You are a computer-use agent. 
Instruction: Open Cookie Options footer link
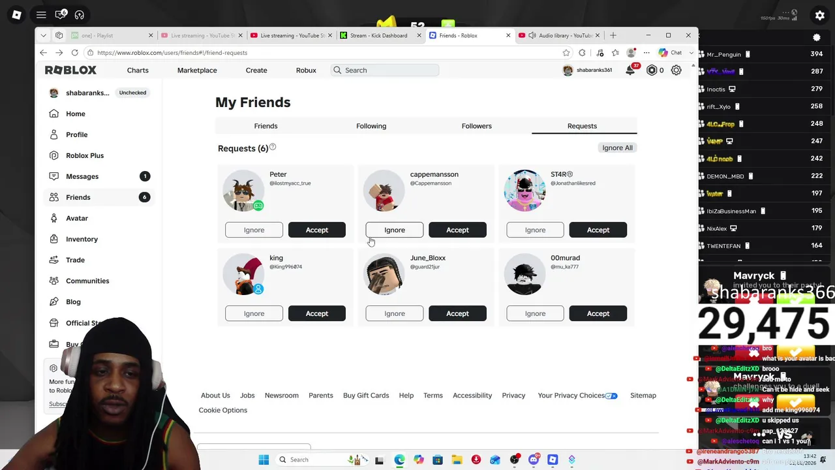223,410
